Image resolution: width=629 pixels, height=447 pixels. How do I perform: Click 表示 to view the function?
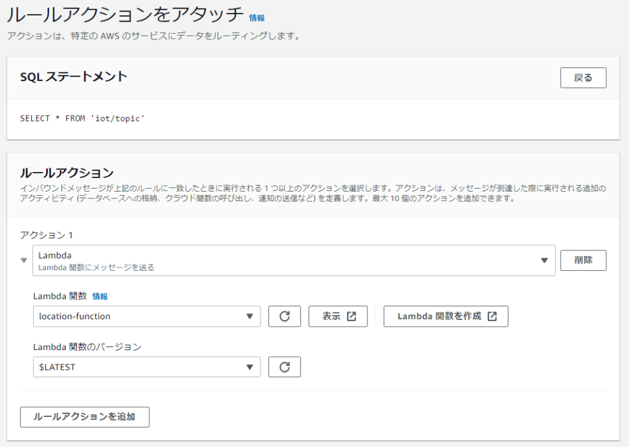pos(332,316)
